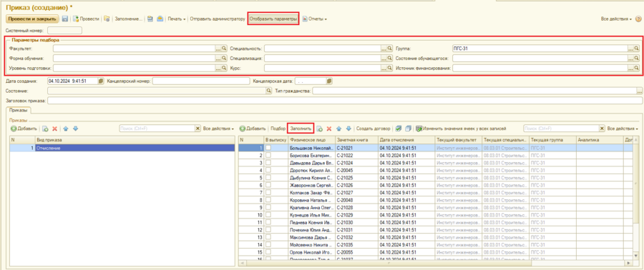Image resolution: width=644 pixels, height=270 pixels.
Task: Clear the left search box with the X
Action: (197, 129)
